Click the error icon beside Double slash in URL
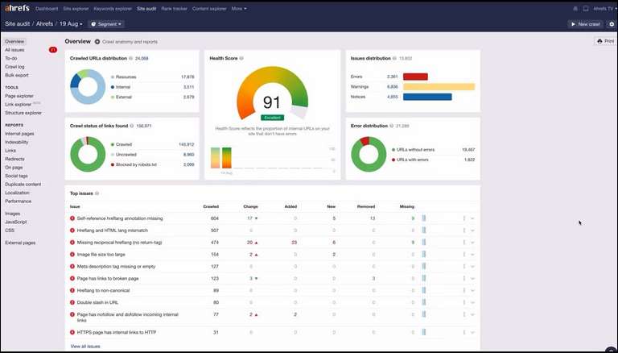Screen dimensions: 618x353 tap(72, 302)
